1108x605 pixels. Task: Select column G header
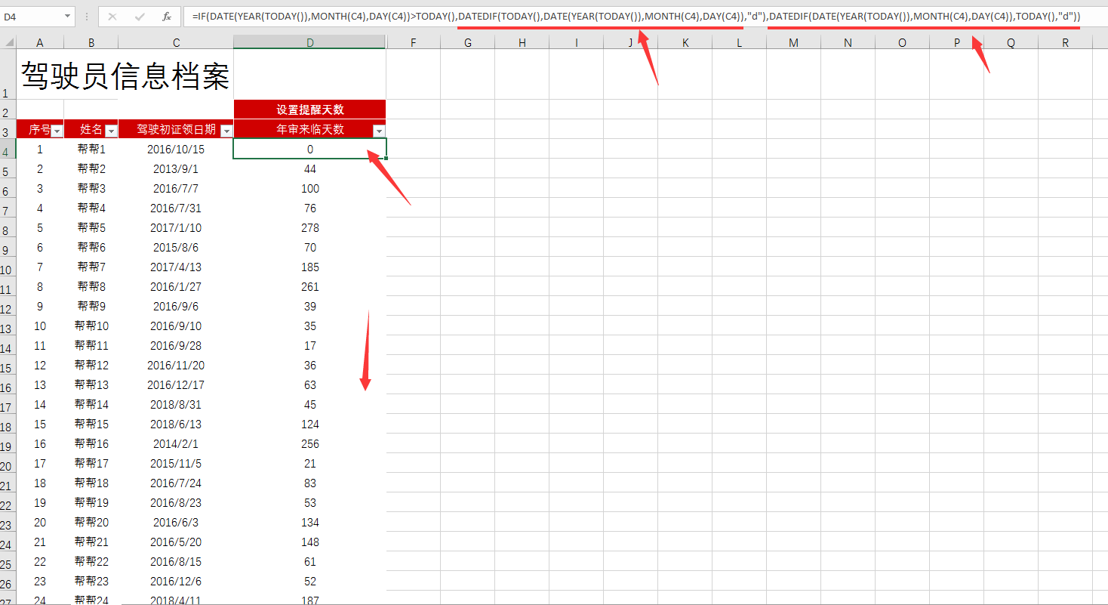click(x=468, y=43)
